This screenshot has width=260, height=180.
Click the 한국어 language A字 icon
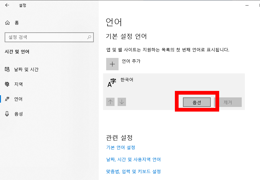[111, 82]
